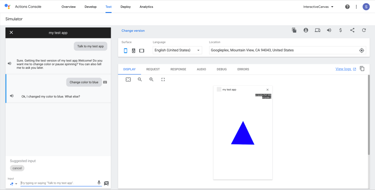Viewport: 375px width, 190px height.
Task: Click the Change version link
Action: [x=133, y=31]
